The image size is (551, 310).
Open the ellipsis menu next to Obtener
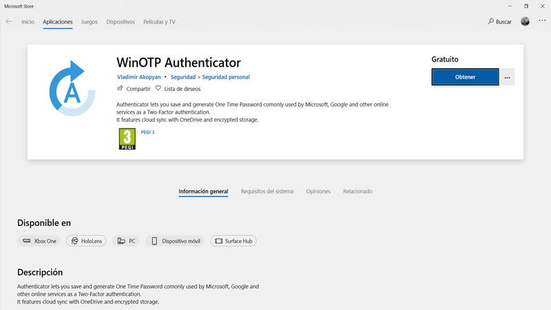(507, 77)
